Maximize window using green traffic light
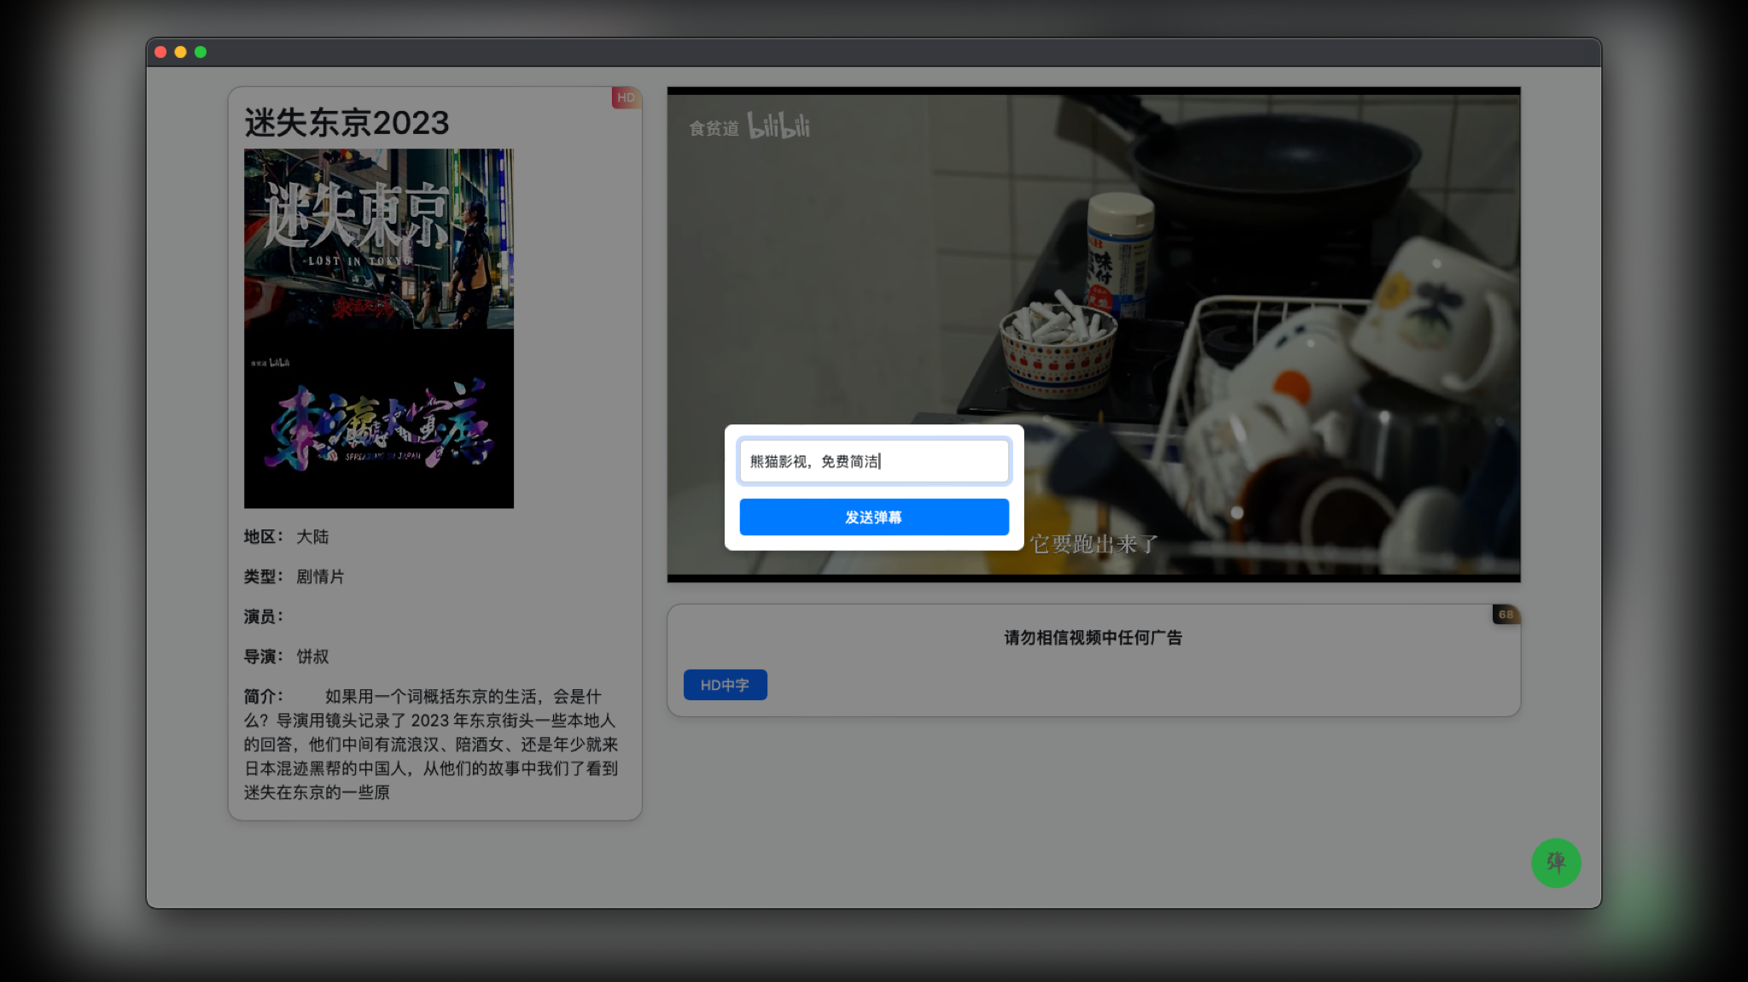Image resolution: width=1748 pixels, height=982 pixels. [x=201, y=52]
